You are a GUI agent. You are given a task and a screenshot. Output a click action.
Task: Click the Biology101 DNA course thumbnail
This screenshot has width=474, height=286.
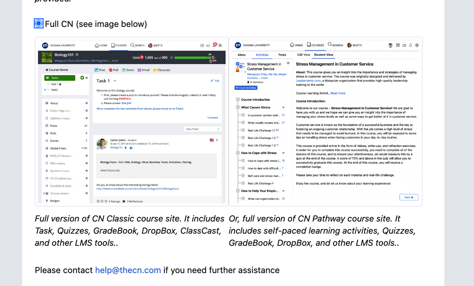click(47, 57)
